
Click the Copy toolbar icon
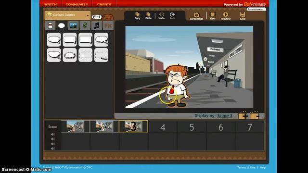[137, 16]
